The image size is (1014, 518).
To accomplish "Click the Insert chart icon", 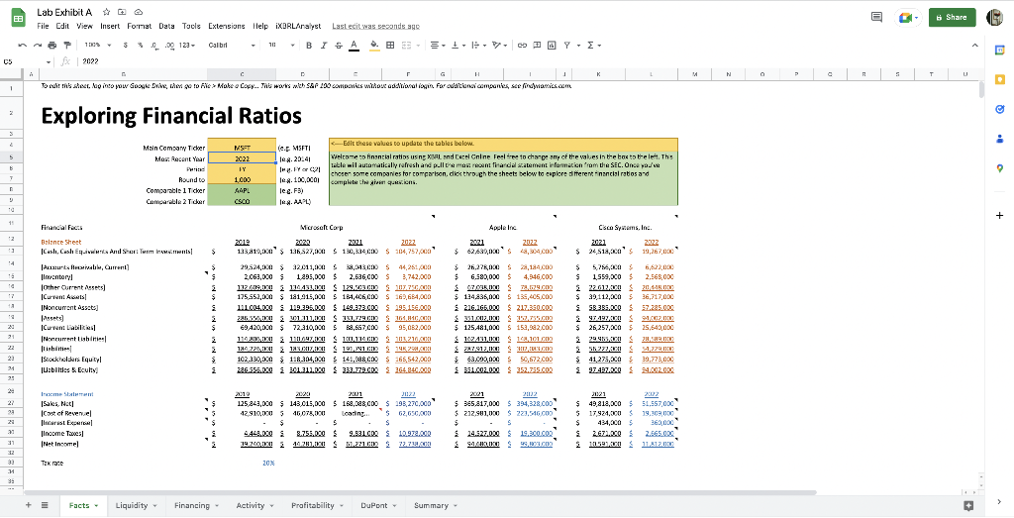I will pyautogui.click(x=552, y=46).
